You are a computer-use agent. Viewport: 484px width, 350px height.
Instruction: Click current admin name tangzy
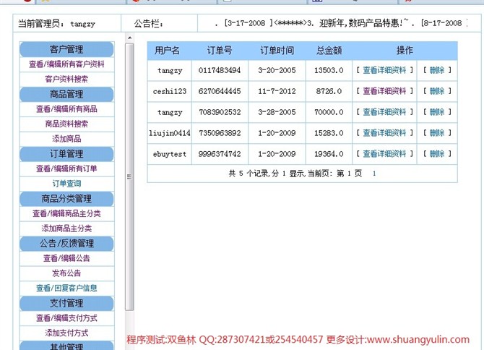[83, 24]
